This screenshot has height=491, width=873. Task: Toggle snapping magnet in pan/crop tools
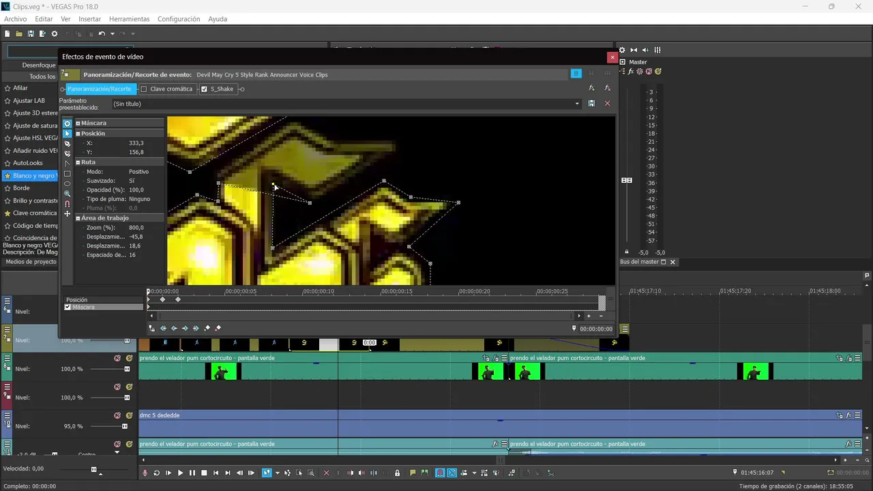68,204
